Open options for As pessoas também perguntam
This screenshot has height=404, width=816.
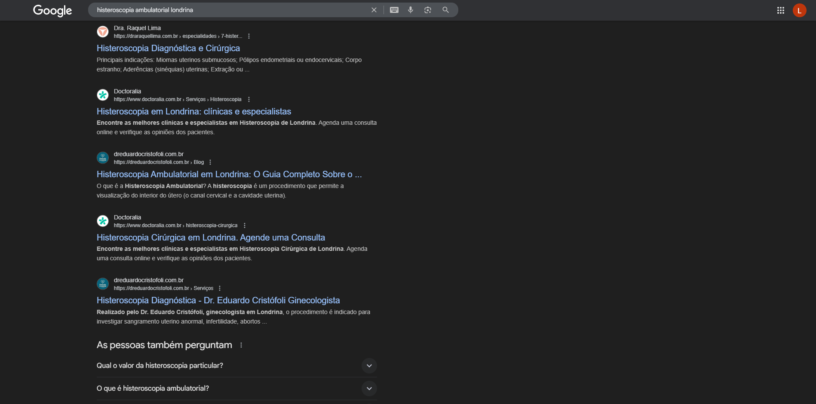[241, 345]
